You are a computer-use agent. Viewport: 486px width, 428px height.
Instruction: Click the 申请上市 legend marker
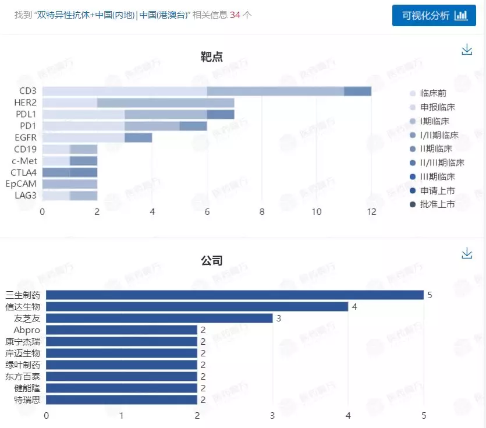pos(412,190)
